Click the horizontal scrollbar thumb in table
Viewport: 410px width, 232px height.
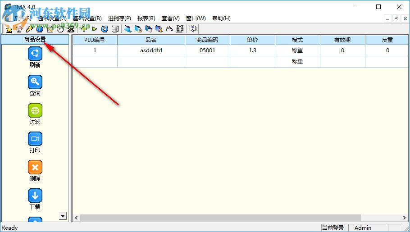(x=220, y=218)
